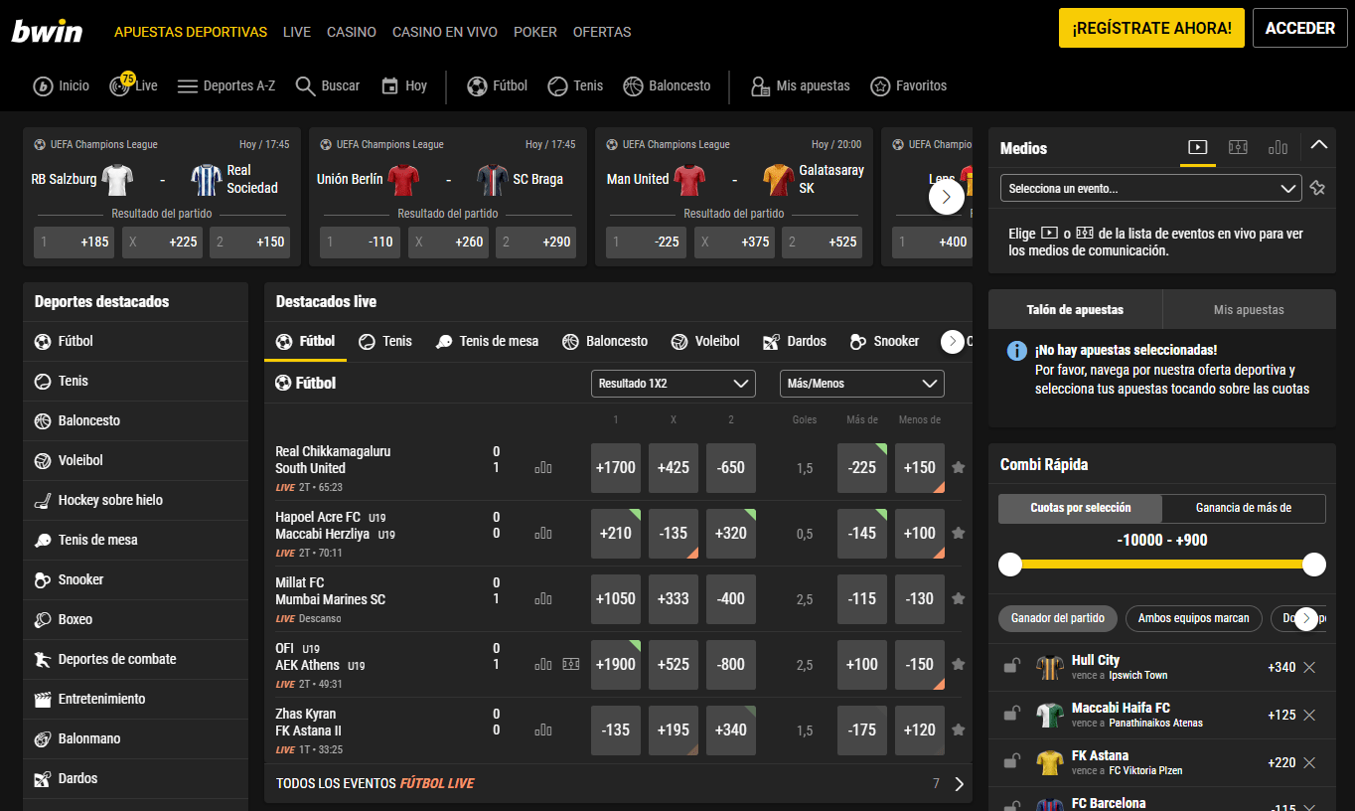This screenshot has width=1355, height=811.
Task: Select Ganador del partido chip
Action: (x=1058, y=618)
